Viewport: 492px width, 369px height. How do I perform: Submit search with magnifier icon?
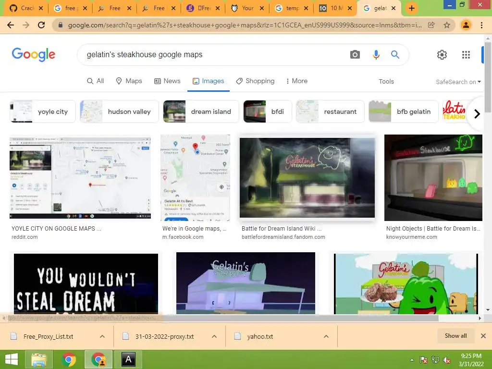tap(395, 55)
